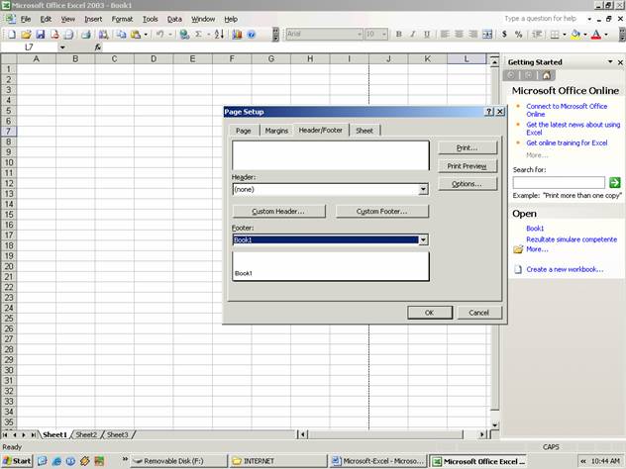Click the Merge and Center icon
Image resolution: width=626 pixels, height=469 pixels.
tap(487, 35)
